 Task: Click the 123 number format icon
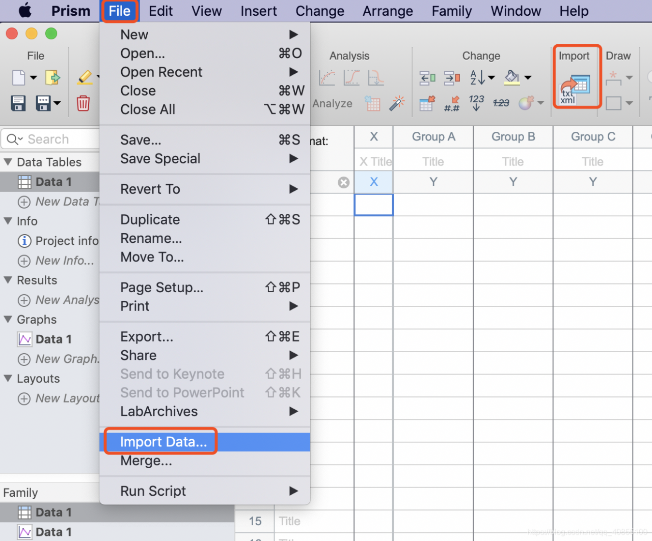pyautogui.click(x=476, y=102)
